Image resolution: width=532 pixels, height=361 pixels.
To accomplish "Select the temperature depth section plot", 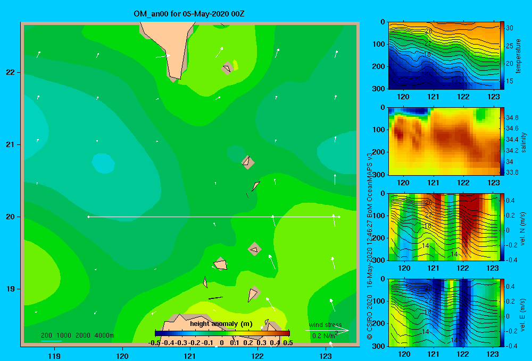I will pos(444,56).
